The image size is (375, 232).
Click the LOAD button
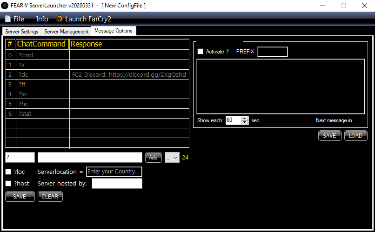point(355,136)
